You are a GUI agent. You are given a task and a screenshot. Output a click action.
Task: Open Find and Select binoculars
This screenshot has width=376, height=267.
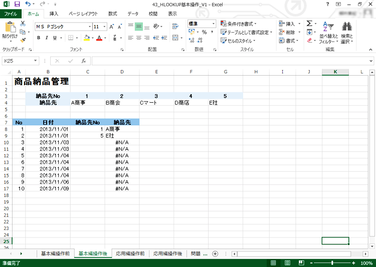click(347, 33)
